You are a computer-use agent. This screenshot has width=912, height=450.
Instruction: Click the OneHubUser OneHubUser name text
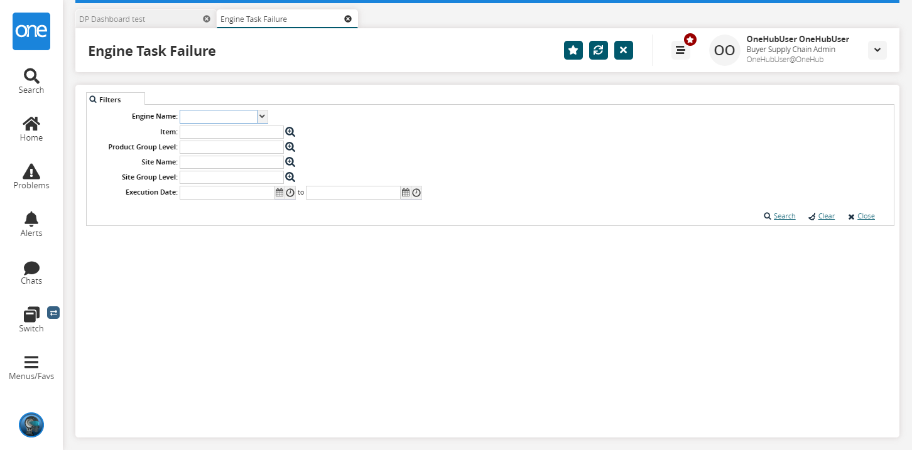click(x=798, y=39)
